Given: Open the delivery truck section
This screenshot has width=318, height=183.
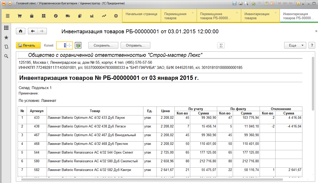Looking at the screenshot, I should tap(68, 16).
